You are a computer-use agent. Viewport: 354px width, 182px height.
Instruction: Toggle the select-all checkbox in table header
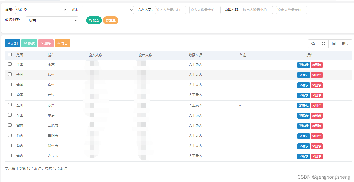[10, 54]
